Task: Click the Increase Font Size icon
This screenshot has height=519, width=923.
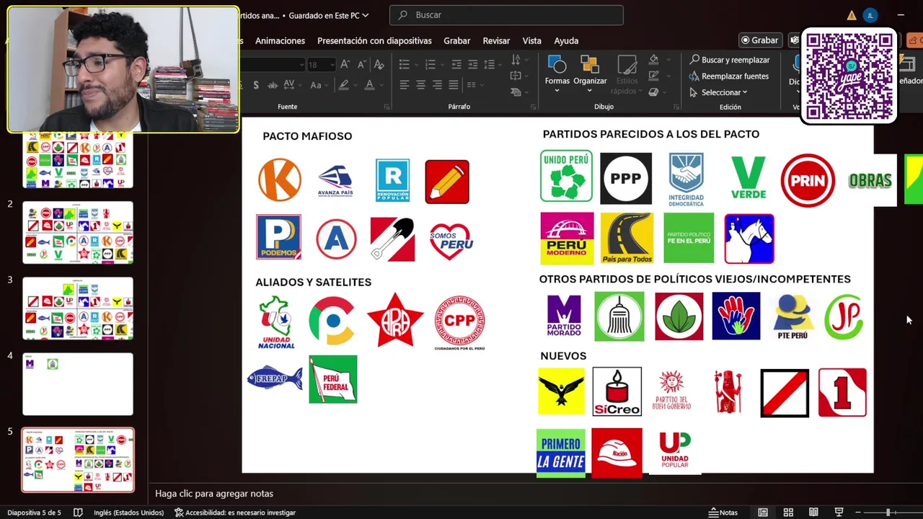Action: point(345,65)
